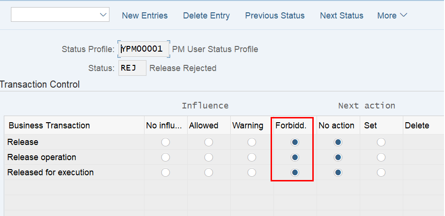Go to Previous Status
Screen dimensions: 445x216
(275, 15)
